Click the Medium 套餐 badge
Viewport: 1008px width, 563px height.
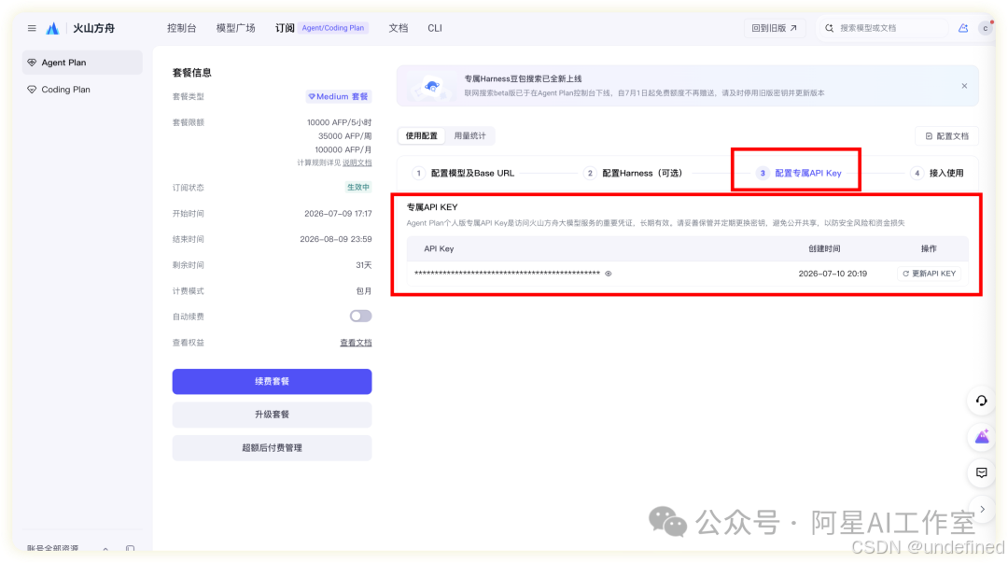(x=338, y=96)
